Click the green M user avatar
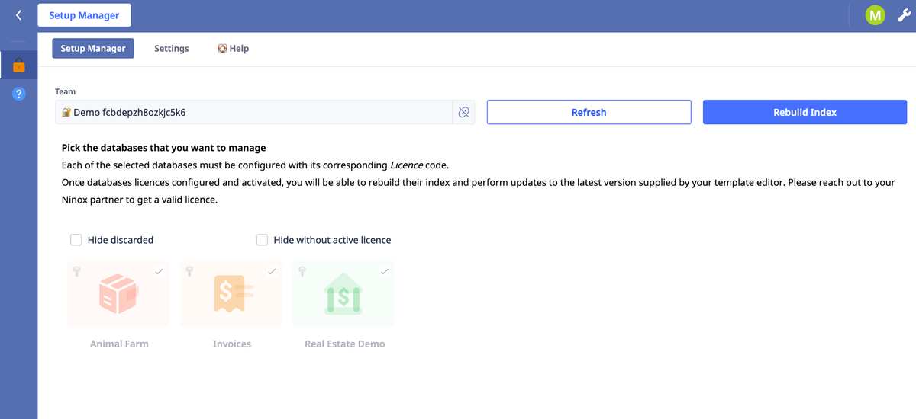The image size is (916, 419). (x=875, y=15)
